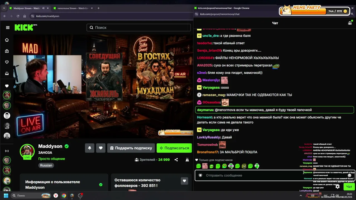Open Maddyson channel avatar
The width and height of the screenshot is (356, 200).
(27, 151)
